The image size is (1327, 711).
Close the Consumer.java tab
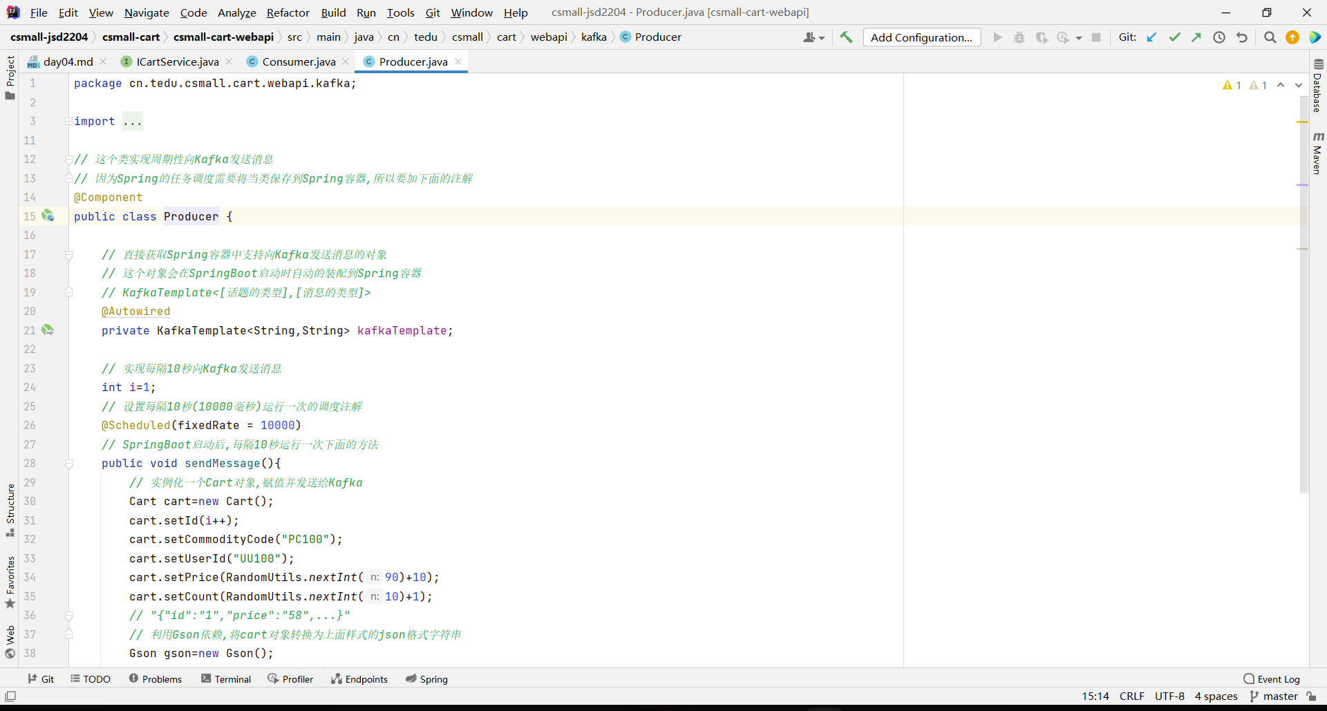(x=346, y=61)
